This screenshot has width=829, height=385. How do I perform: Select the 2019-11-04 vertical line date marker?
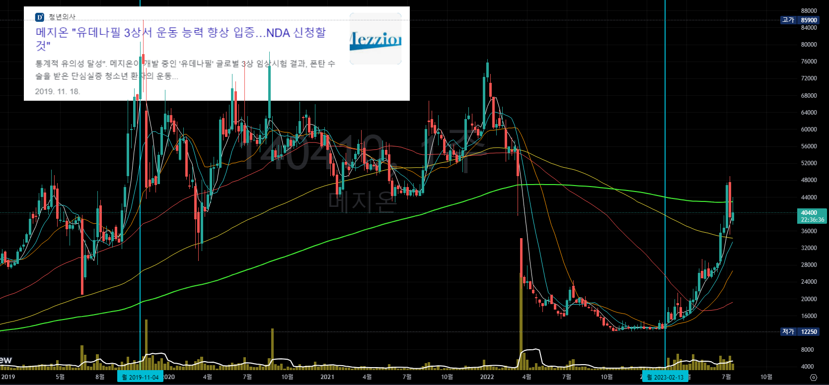pyautogui.click(x=141, y=377)
